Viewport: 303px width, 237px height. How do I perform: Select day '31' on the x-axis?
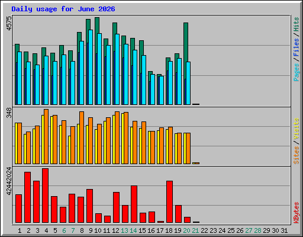point(284,230)
